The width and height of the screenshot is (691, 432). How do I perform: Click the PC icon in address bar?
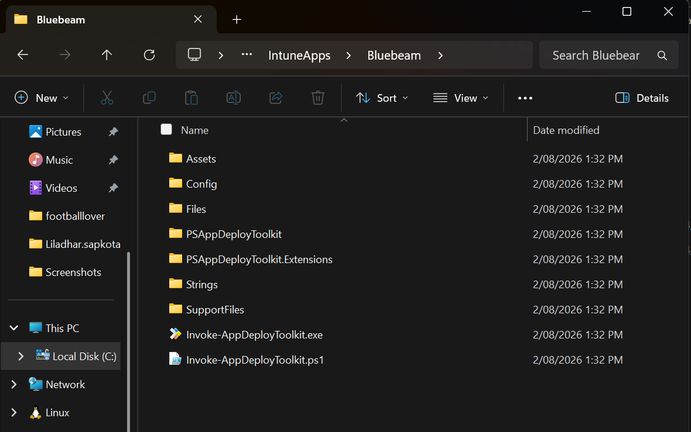point(194,55)
